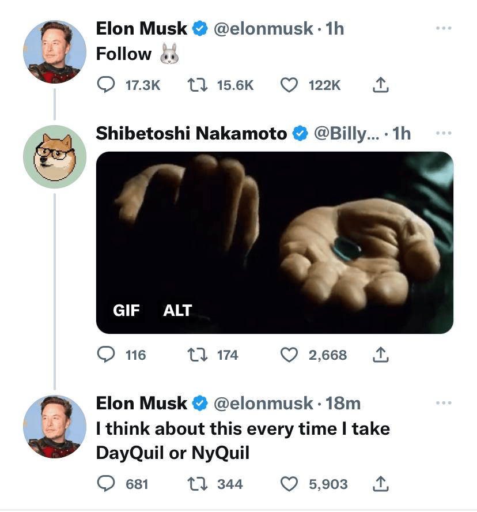Open more options on first tweet

pyautogui.click(x=444, y=28)
